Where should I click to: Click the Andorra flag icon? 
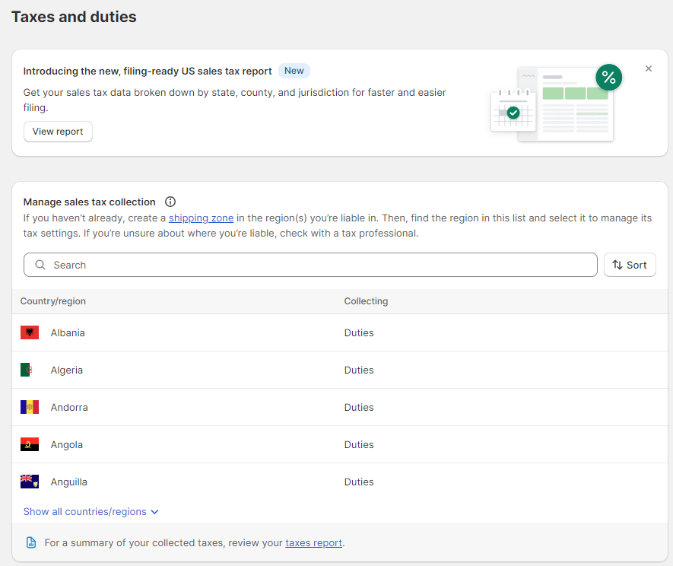[30, 407]
